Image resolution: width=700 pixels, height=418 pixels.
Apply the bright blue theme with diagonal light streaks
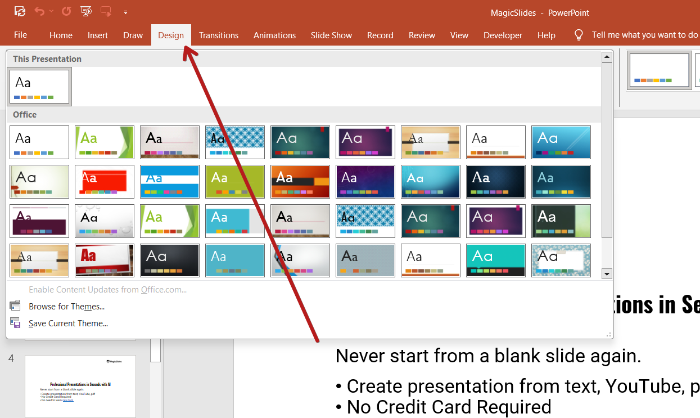pyautogui.click(x=561, y=142)
